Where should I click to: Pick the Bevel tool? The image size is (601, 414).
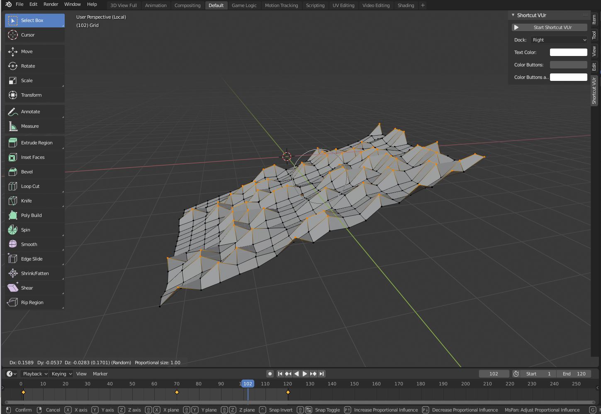click(34, 172)
